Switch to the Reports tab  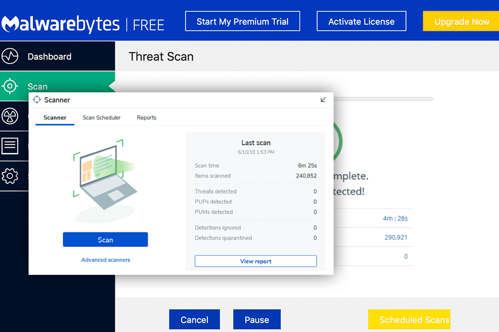(147, 118)
